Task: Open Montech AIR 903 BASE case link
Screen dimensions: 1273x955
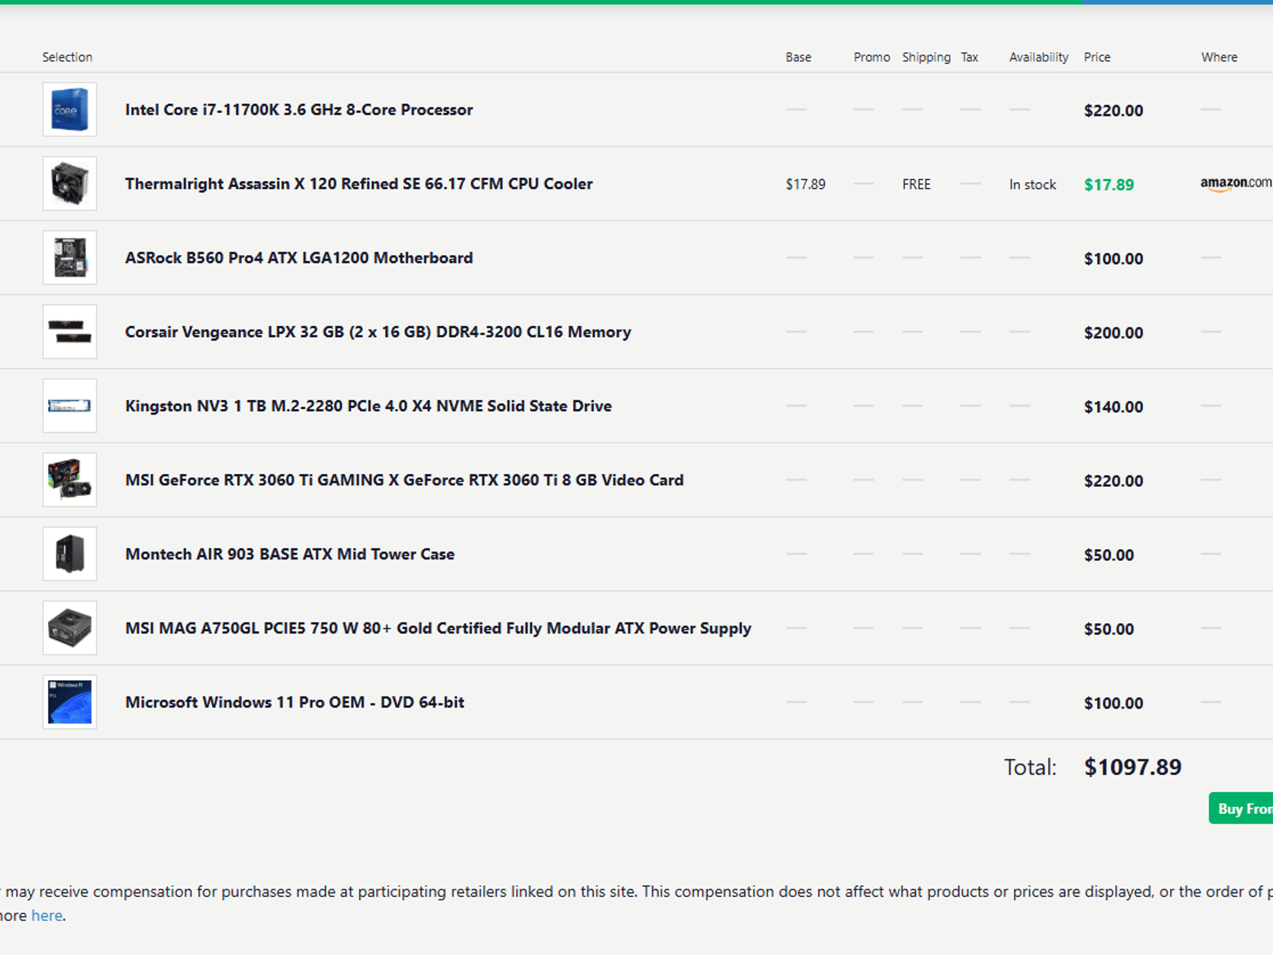Action: pos(290,554)
